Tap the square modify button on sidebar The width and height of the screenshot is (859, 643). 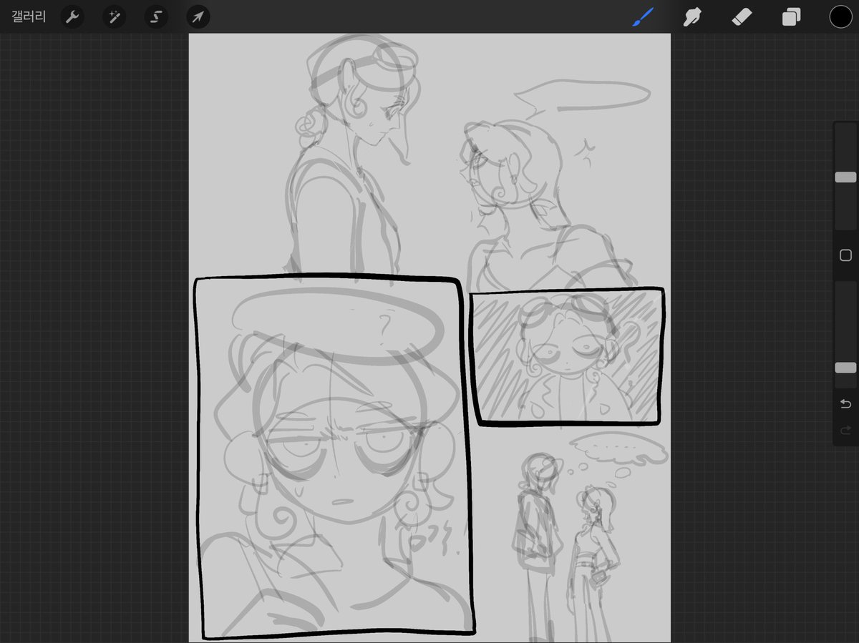tap(845, 255)
